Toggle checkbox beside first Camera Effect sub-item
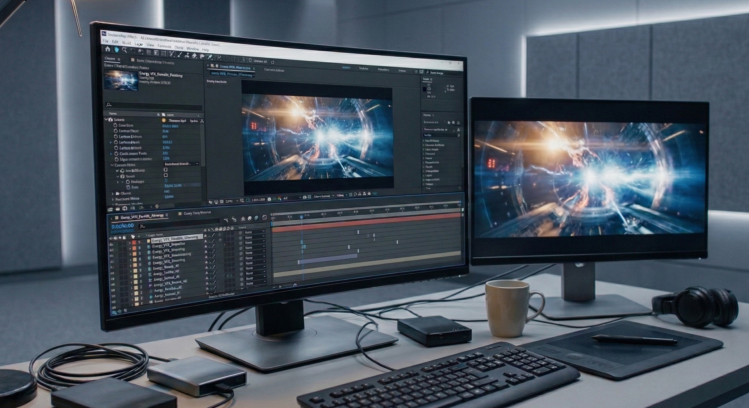 pos(165,169)
